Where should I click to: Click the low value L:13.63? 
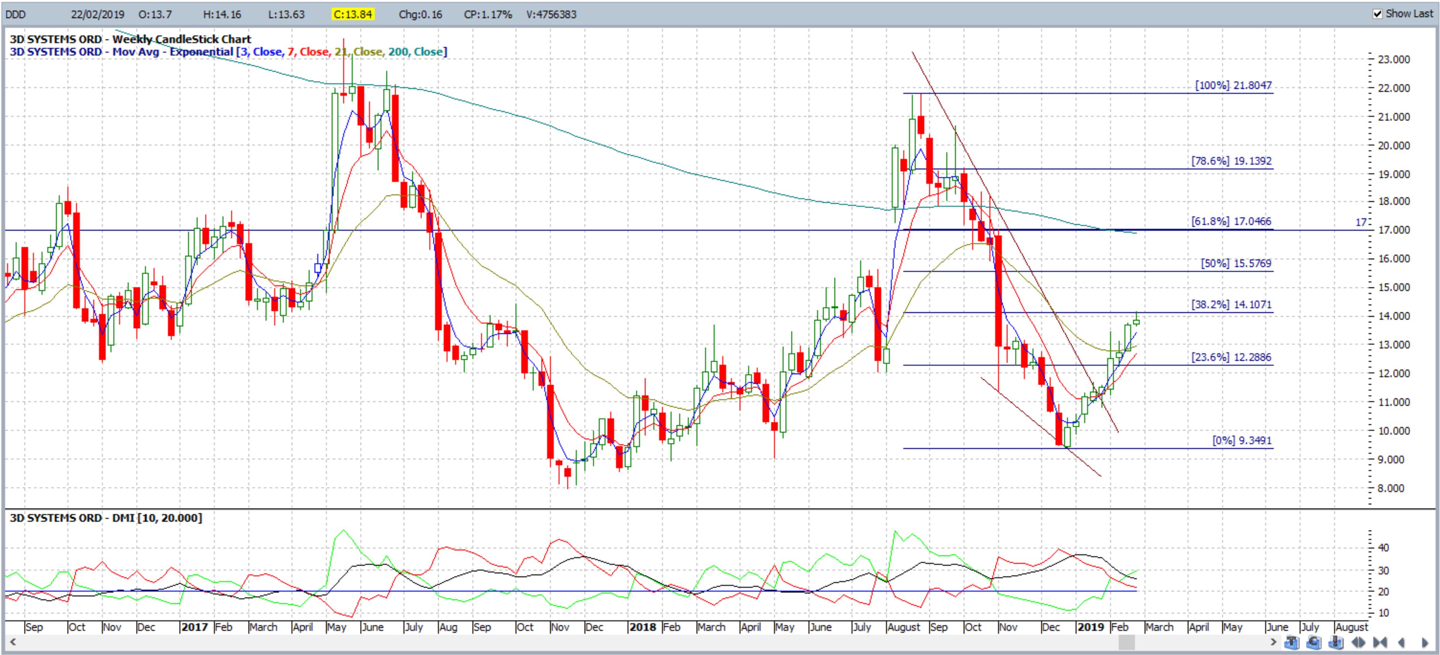pyautogui.click(x=286, y=15)
